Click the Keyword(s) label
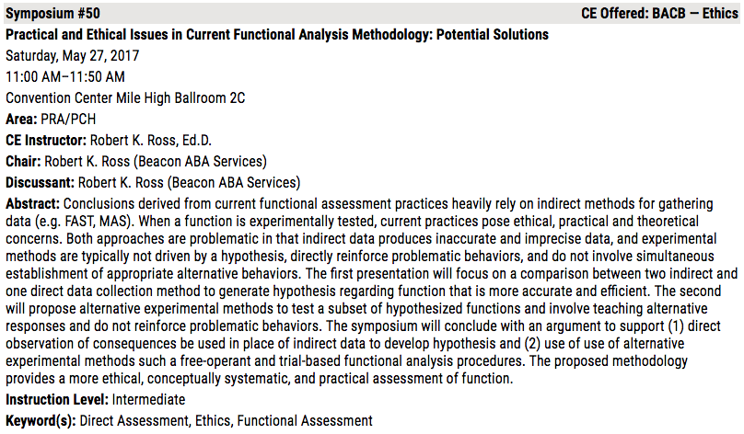This screenshot has width=744, height=434. click(x=41, y=421)
